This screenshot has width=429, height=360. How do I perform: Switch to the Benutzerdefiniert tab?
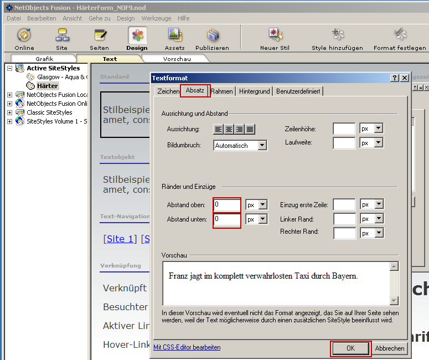298,91
